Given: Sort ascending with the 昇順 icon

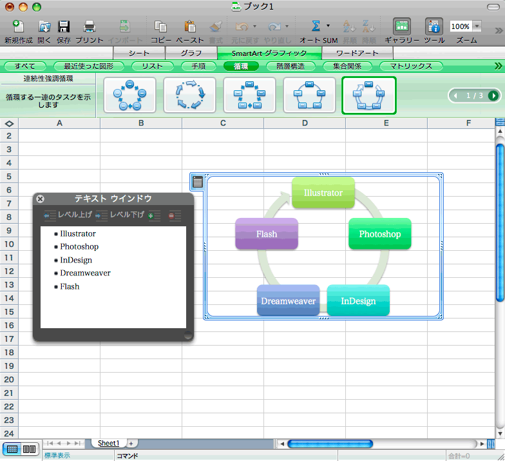Looking at the screenshot, I should (x=349, y=26).
